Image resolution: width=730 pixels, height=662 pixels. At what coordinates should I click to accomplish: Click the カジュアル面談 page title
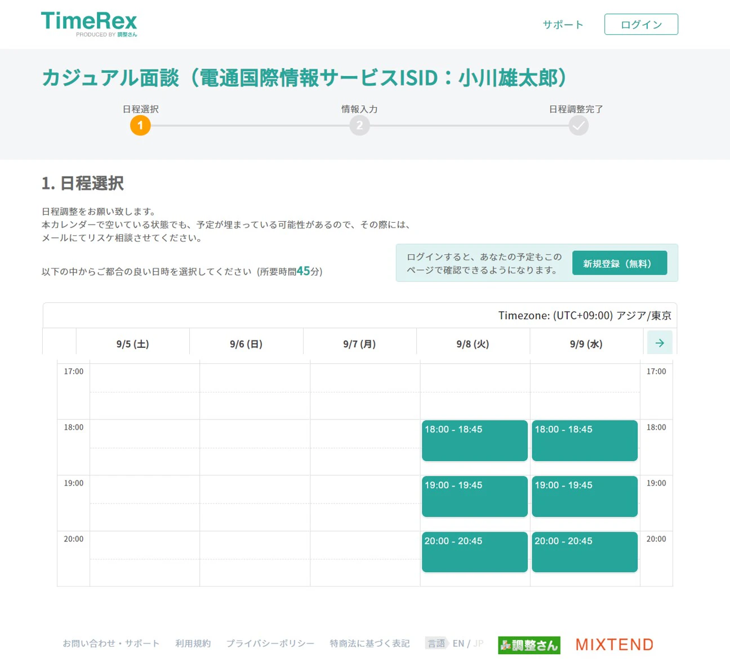coord(304,78)
